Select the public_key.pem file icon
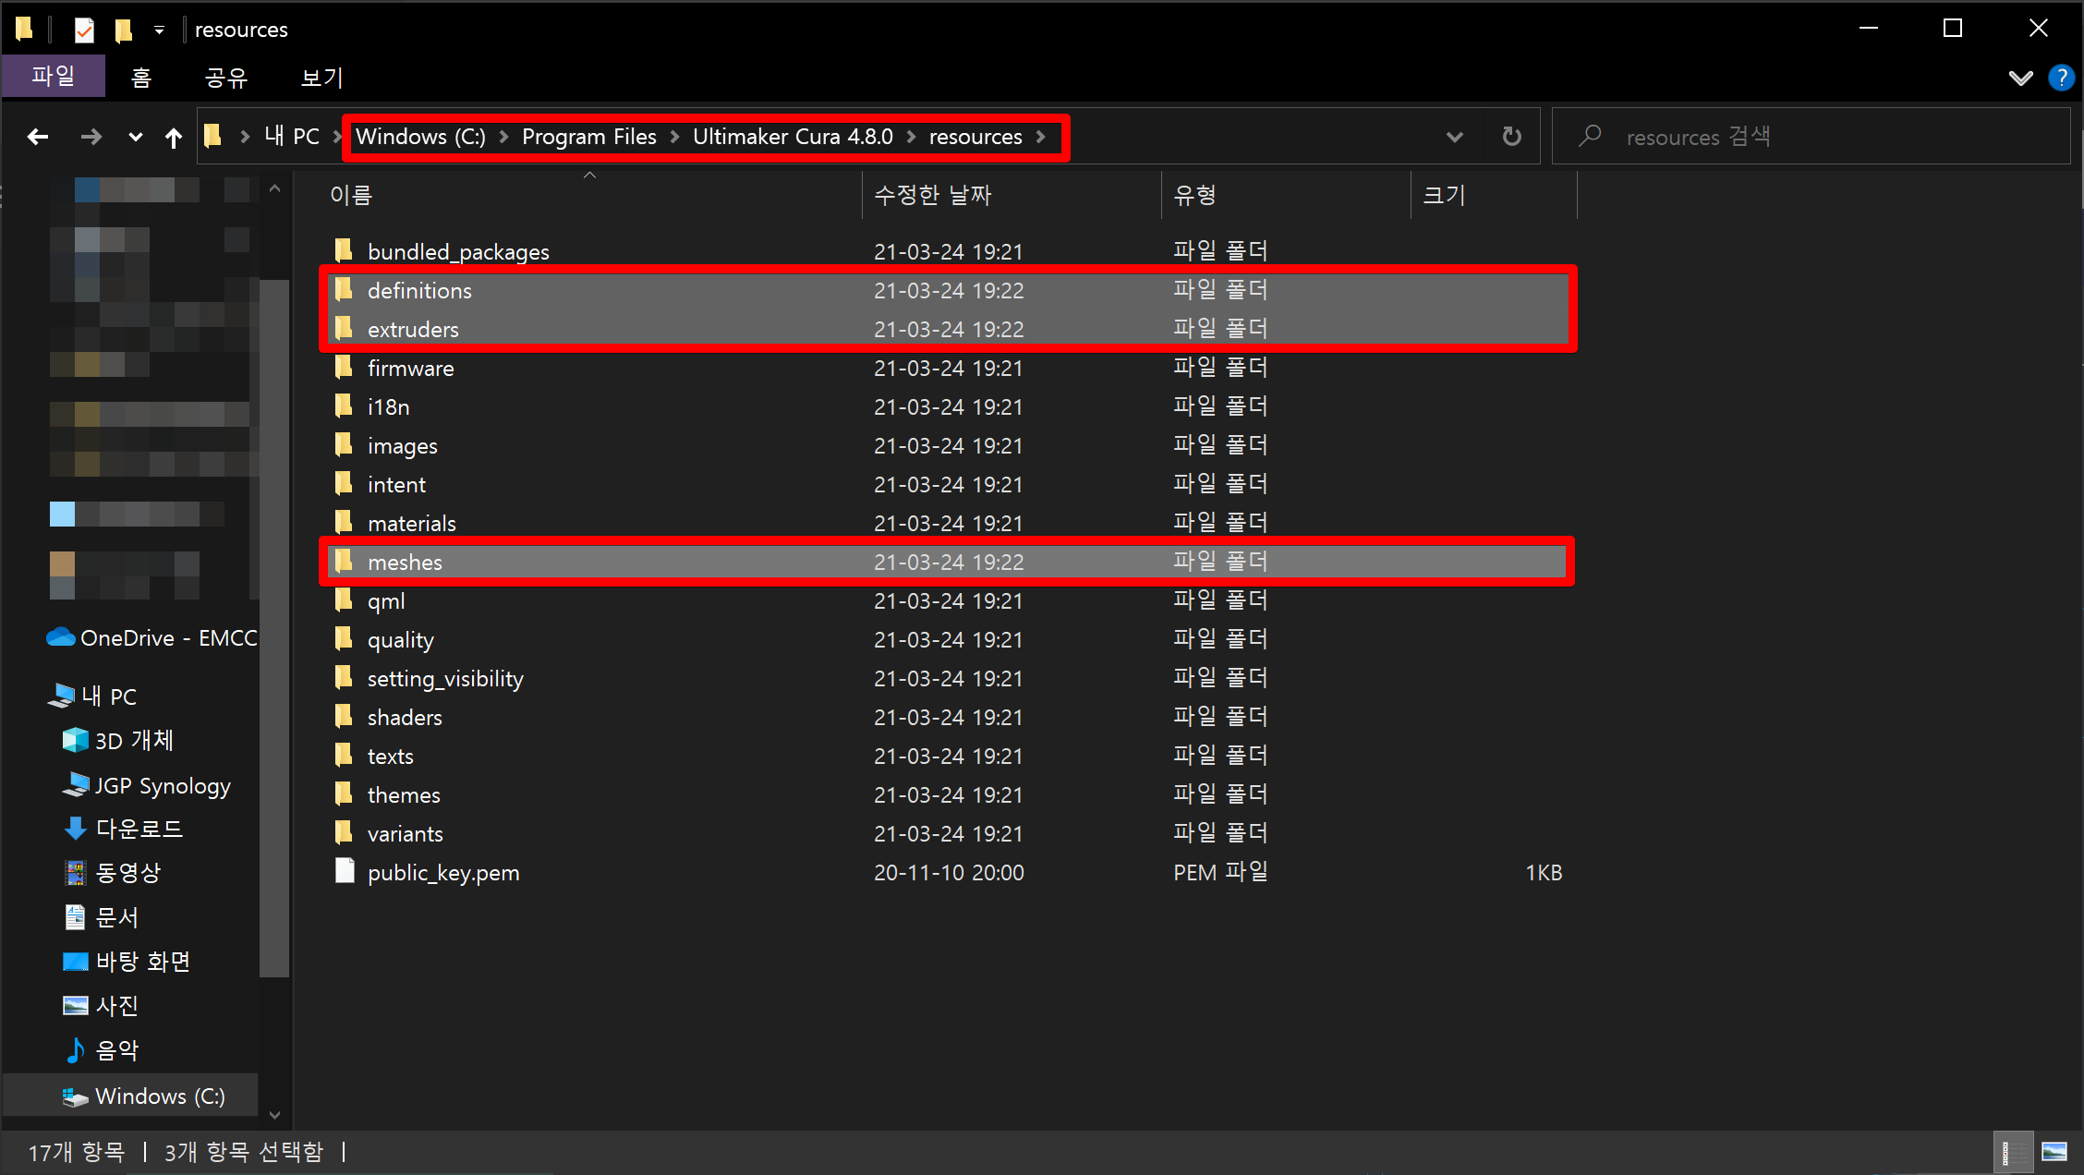This screenshot has height=1175, width=2084. click(x=345, y=871)
